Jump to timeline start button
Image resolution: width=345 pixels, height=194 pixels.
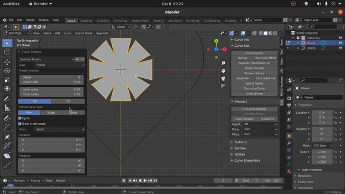(x=130, y=181)
